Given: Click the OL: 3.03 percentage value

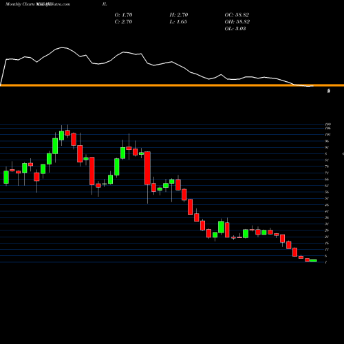Looking at the screenshot, I should pos(235,29).
